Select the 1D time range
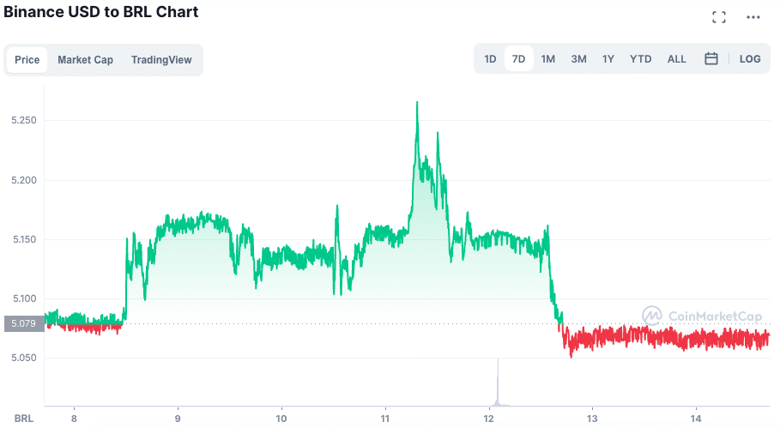The height and width of the screenshot is (428, 780). tap(490, 59)
